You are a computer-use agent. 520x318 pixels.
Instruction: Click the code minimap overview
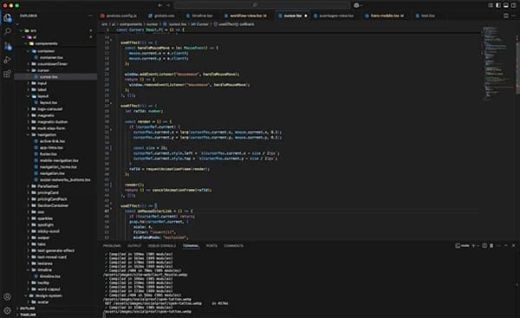[497, 63]
